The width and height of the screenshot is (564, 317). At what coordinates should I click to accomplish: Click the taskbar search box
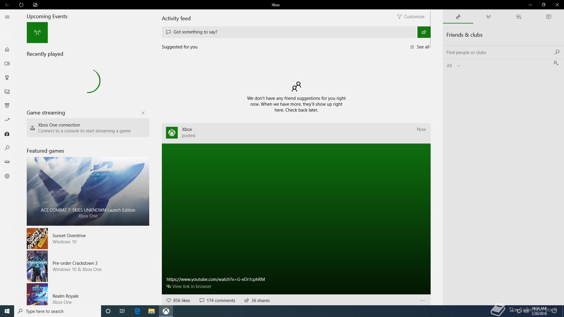pyautogui.click(x=58, y=311)
